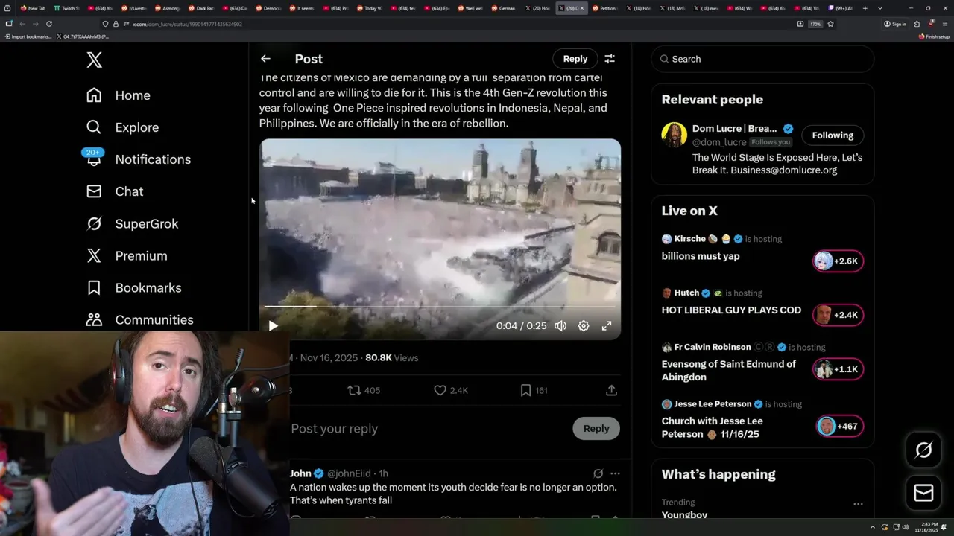Play the video in the post
The height and width of the screenshot is (536, 954).
(x=273, y=326)
